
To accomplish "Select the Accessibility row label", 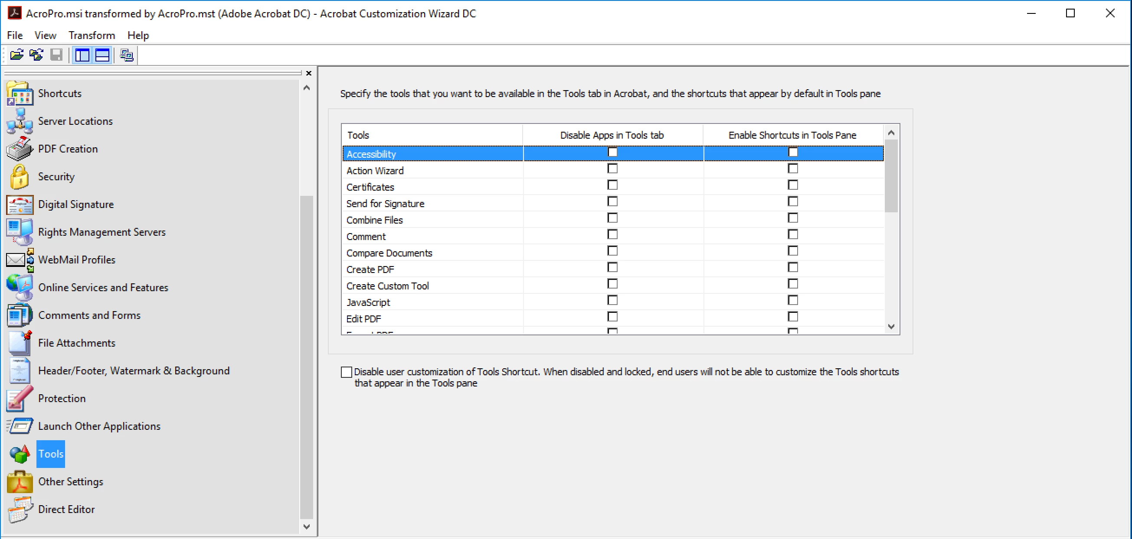I will [371, 154].
